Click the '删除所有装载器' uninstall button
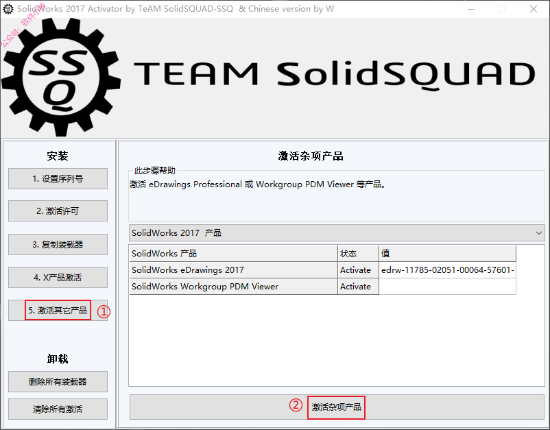Screen dimensions: 550x430 58,381
